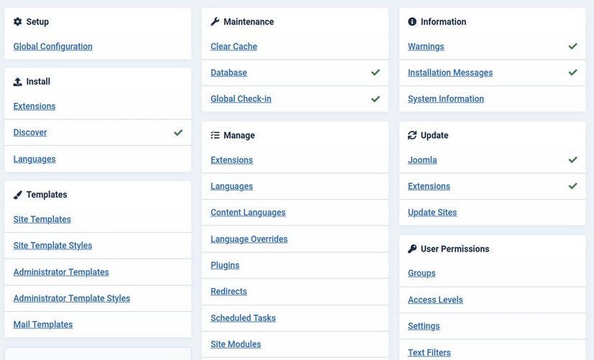Click the green checkmark beside Discover
Viewport: 594px width, 360px height.
click(x=178, y=132)
